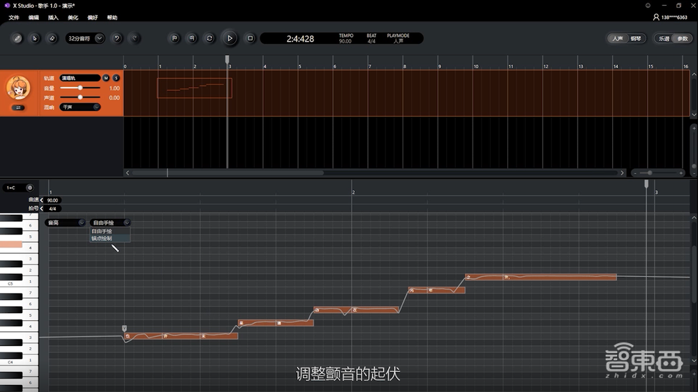Click the swap singer icon below avatar
The height and width of the screenshot is (392, 698).
(x=17, y=107)
